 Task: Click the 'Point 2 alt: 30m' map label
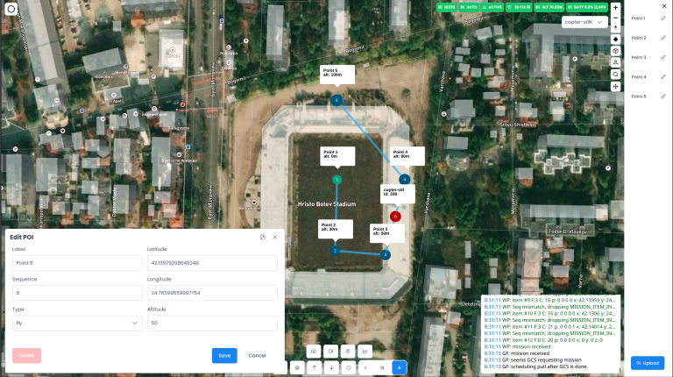336,229
